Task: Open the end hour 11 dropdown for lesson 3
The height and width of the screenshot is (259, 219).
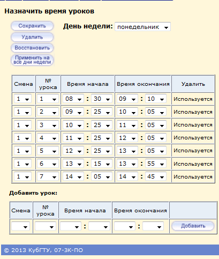Action: [x=127, y=125]
